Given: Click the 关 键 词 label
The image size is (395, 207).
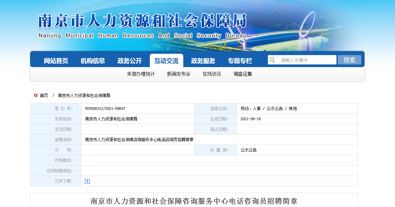Looking at the screenshot, I should (219, 150).
